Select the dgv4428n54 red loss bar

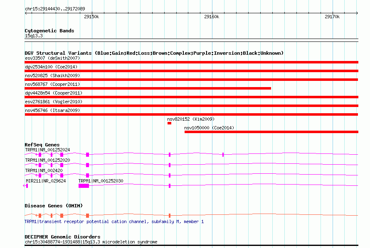[x=191, y=97]
